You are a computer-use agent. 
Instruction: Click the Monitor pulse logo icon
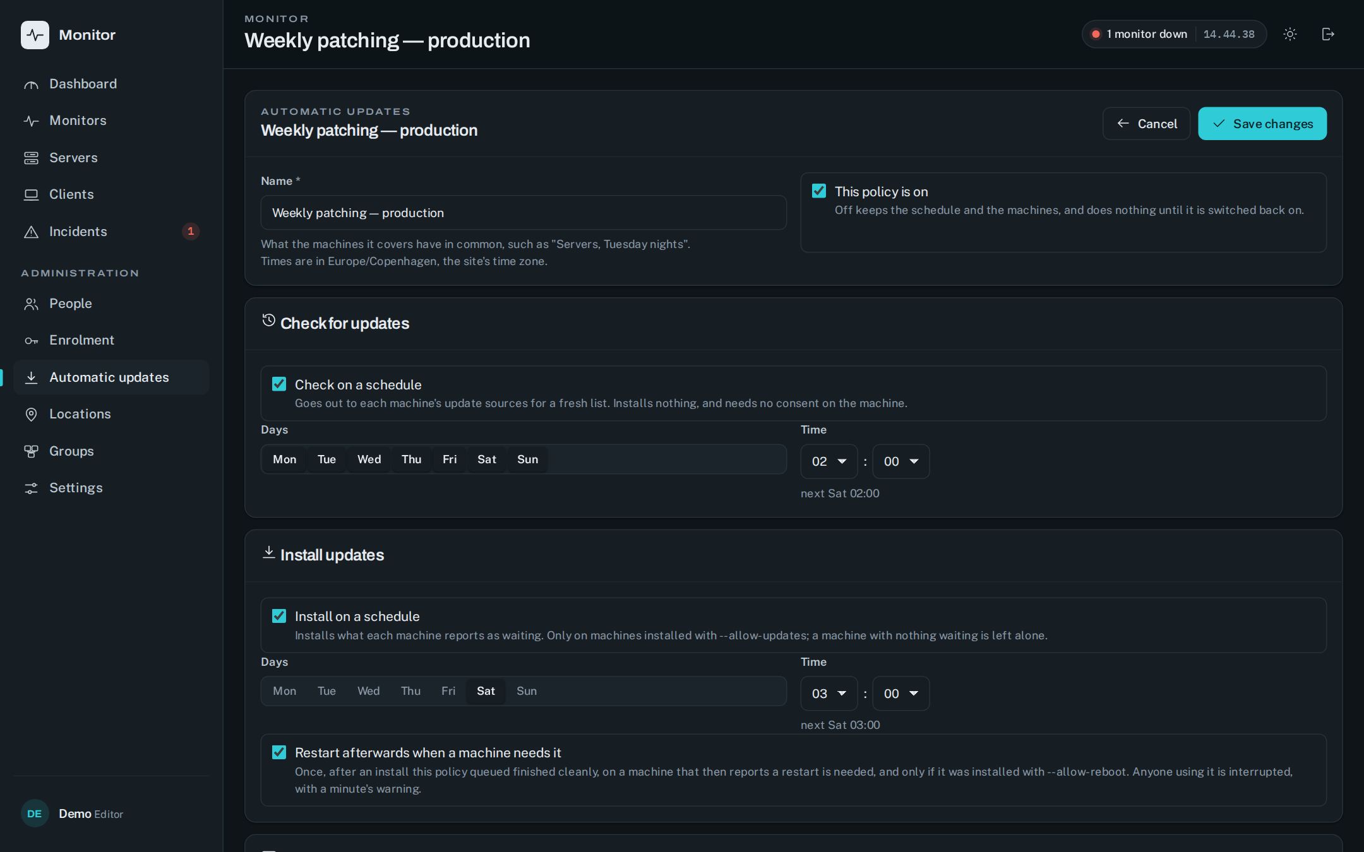(x=35, y=35)
